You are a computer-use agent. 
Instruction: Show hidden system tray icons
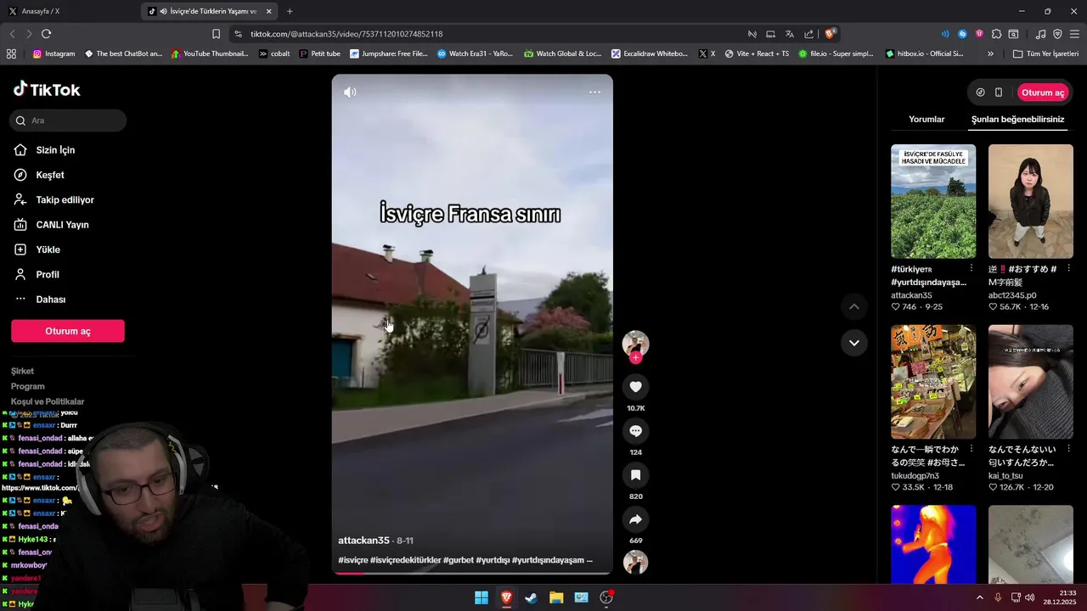(x=979, y=597)
